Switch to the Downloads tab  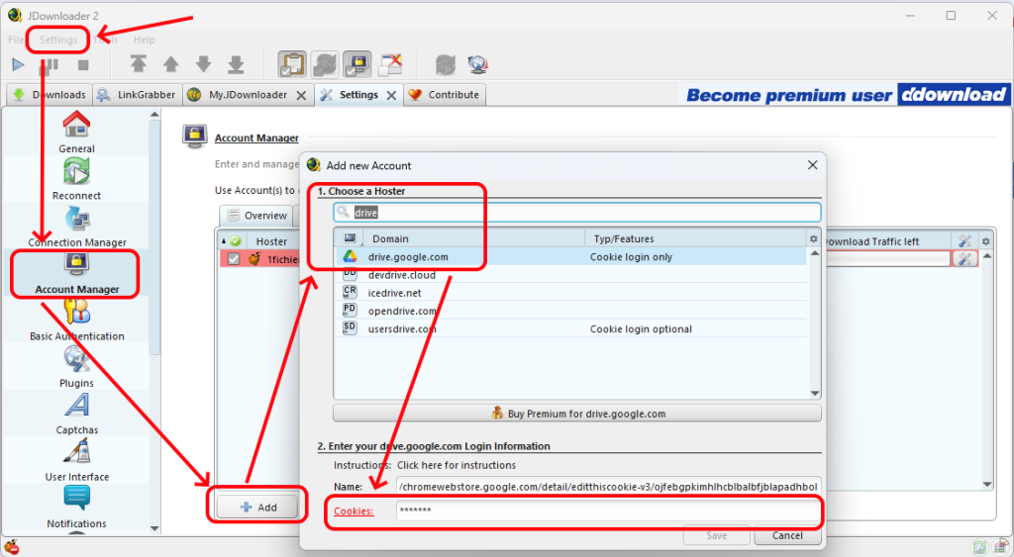(x=50, y=94)
